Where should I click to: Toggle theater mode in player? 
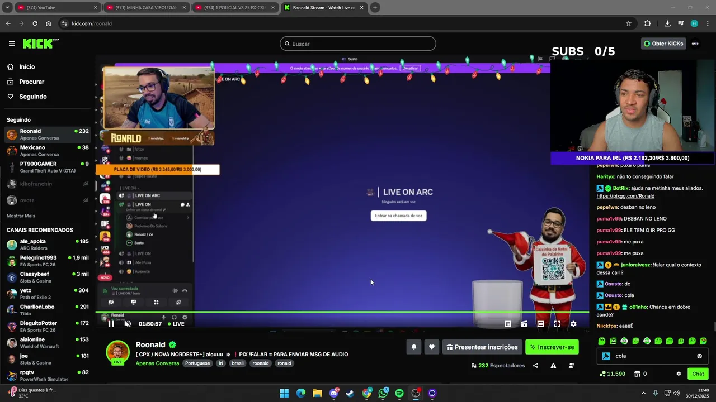tap(540, 324)
